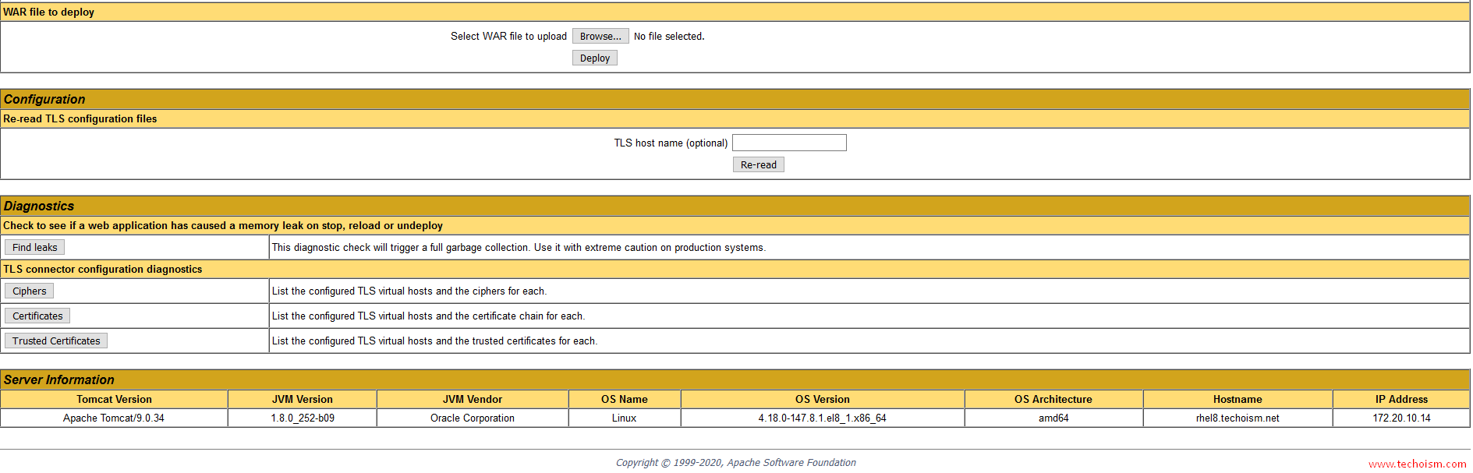Click 'Oracle Corporation' cell
Image resolution: width=1473 pixels, height=473 pixels.
click(473, 418)
